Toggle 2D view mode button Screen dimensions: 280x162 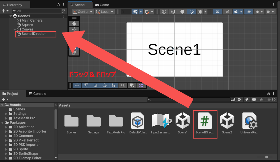[217, 12]
